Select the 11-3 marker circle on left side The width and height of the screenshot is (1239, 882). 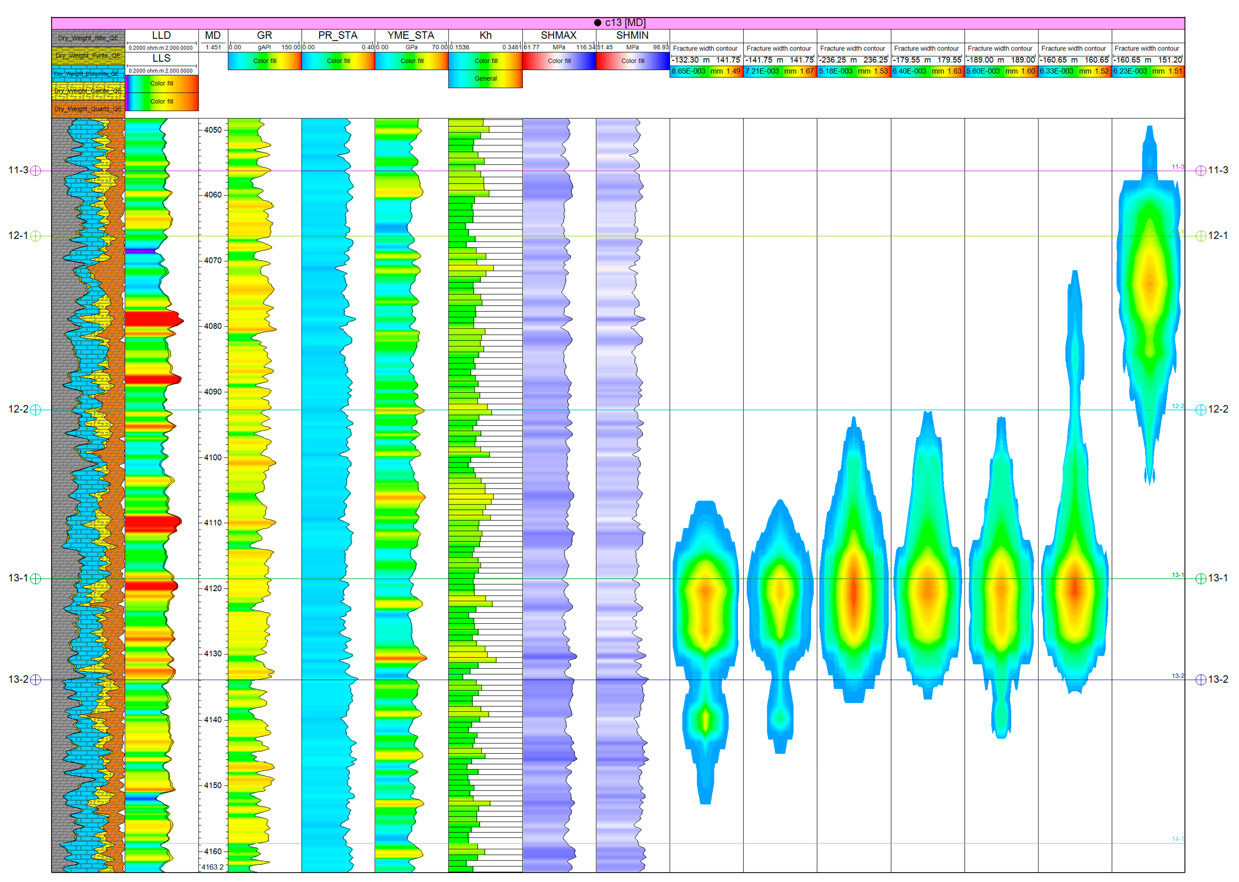[x=35, y=171]
